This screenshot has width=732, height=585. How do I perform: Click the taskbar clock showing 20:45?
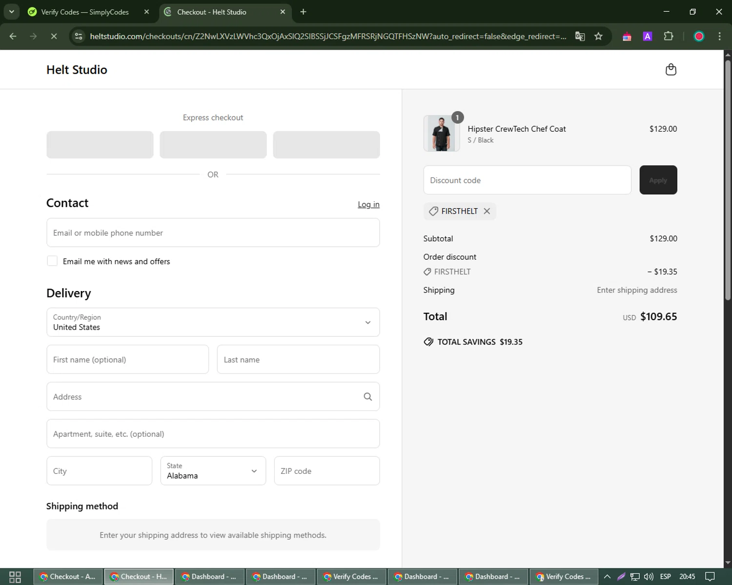[x=687, y=577]
